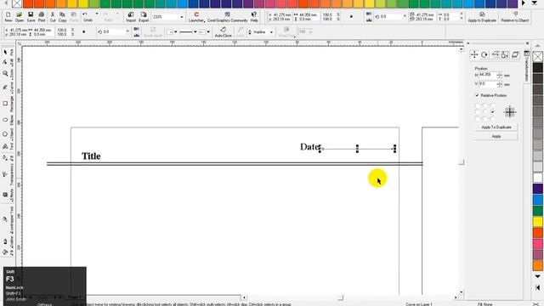Undo the last action
This screenshot has width=544, height=306.
88,17
